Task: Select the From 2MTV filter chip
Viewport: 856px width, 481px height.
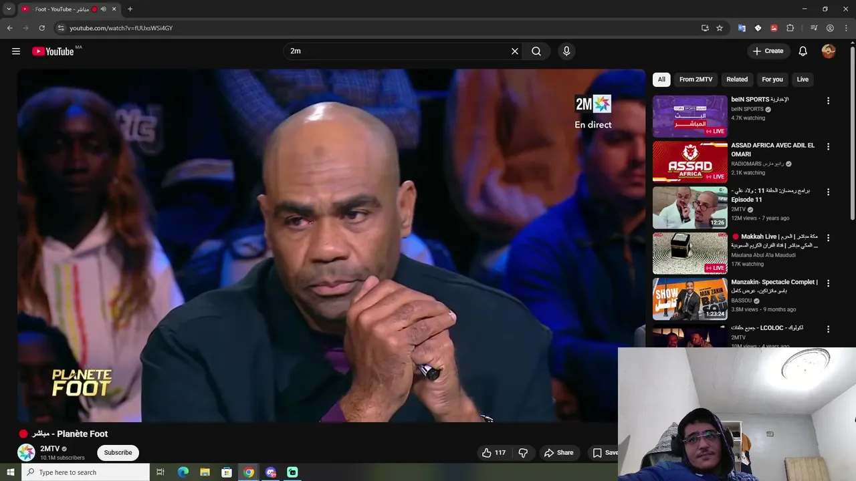Action: (x=695, y=79)
